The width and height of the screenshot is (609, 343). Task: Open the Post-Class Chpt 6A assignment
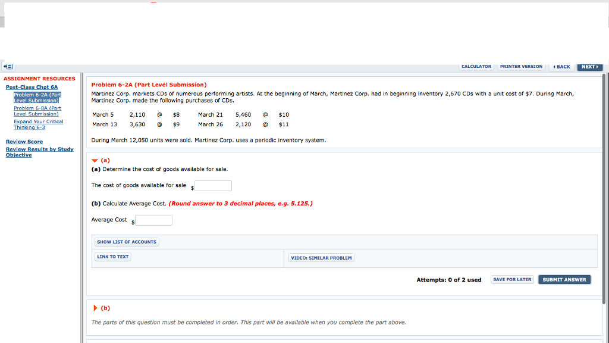[x=32, y=87]
